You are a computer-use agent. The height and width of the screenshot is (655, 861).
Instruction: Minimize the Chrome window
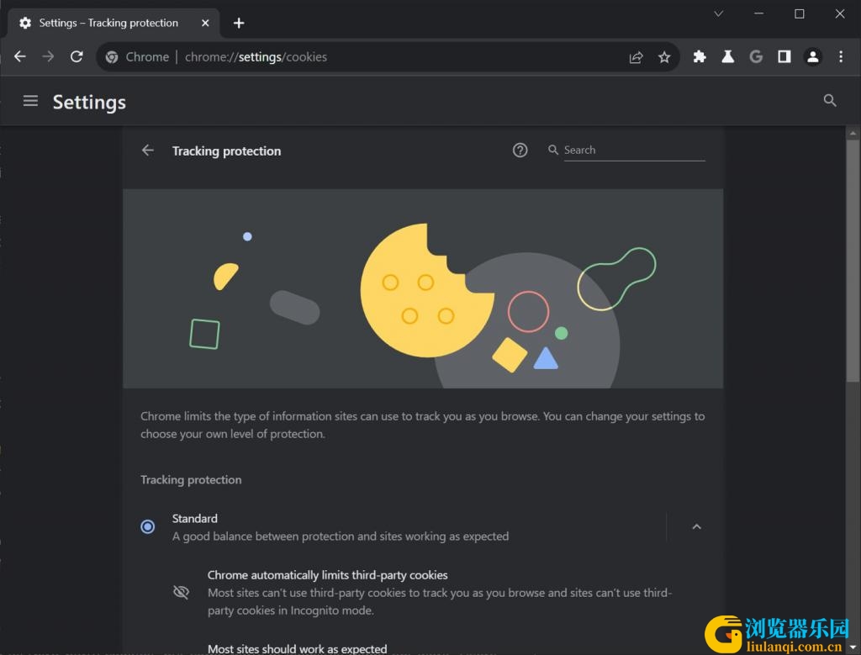click(759, 13)
